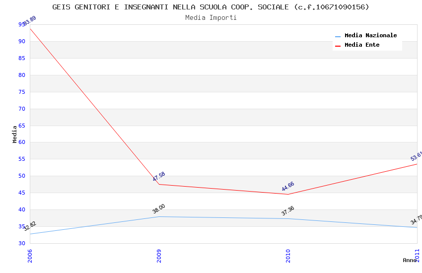Click the y-axis tick 80
The width and height of the screenshot is (422, 273).
point(22,75)
